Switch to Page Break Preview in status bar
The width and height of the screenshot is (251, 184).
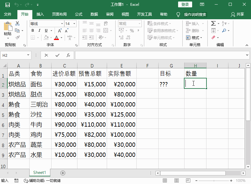coord(188,181)
